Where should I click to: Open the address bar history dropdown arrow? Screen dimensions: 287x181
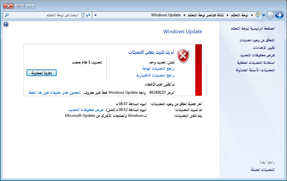(x=95, y=15)
